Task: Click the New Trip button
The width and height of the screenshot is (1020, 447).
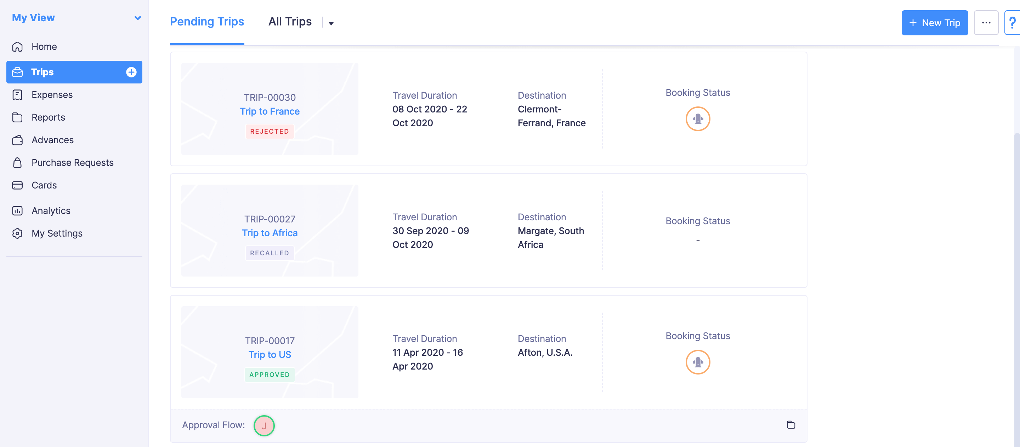Action: click(x=935, y=23)
